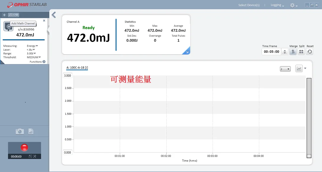322x172 pixels.
Task: Click the large 472.0mJ reading
Action: tap(88, 38)
